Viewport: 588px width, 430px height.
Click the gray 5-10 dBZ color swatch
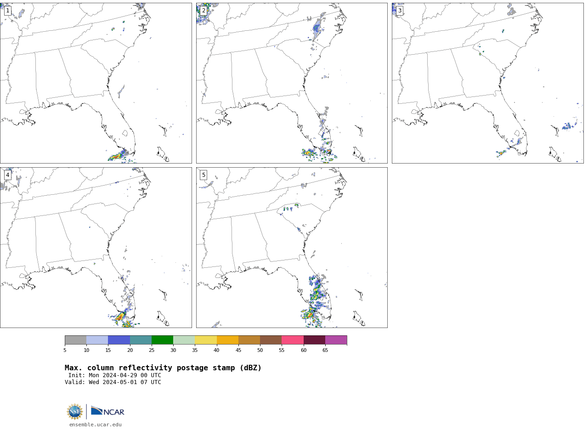(x=75, y=340)
